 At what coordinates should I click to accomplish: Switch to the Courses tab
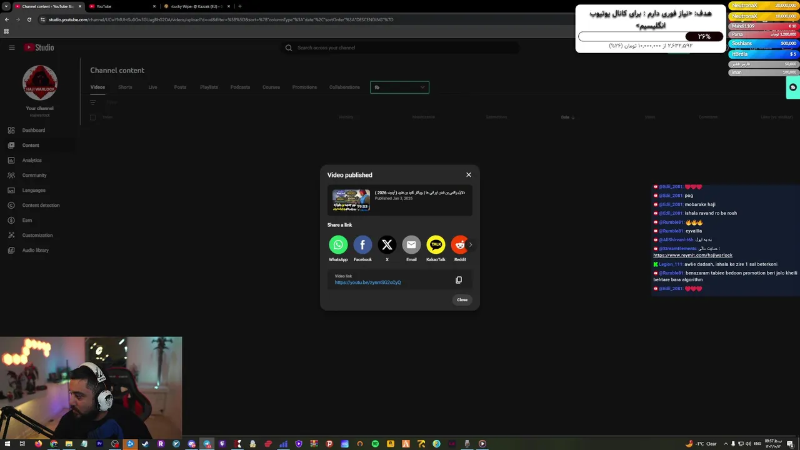pos(271,87)
